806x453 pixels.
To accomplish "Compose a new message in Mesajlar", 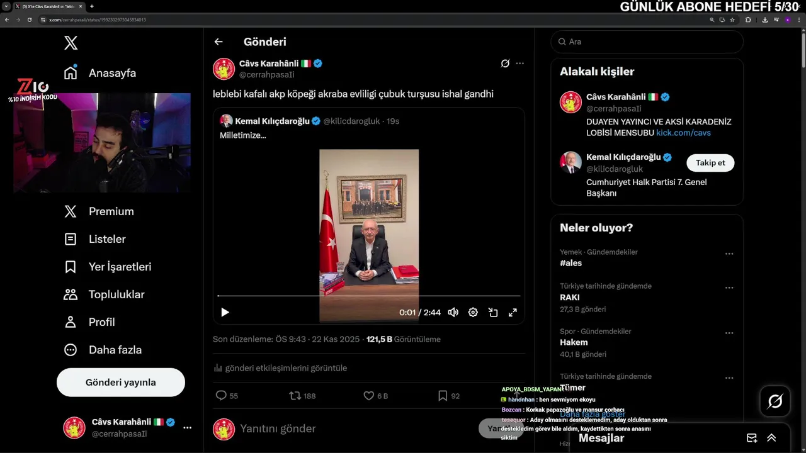I will tap(751, 438).
